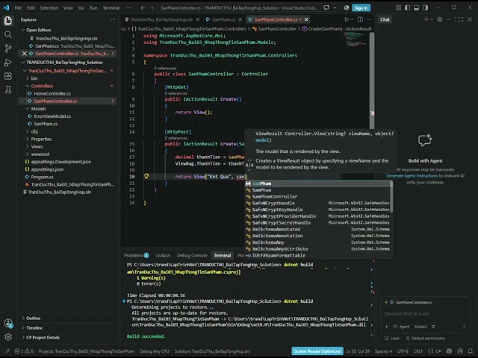
Task: Open chat settings gear icon
Action: (440, 19)
